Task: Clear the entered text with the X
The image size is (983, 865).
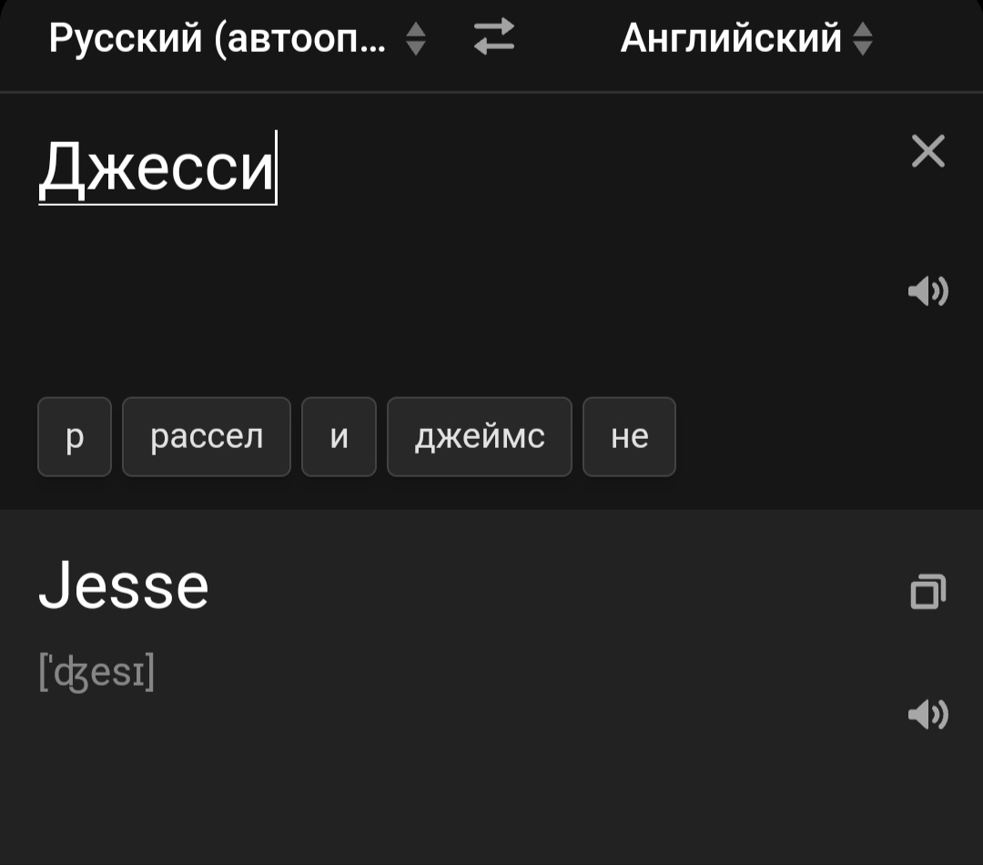Action: [927, 151]
